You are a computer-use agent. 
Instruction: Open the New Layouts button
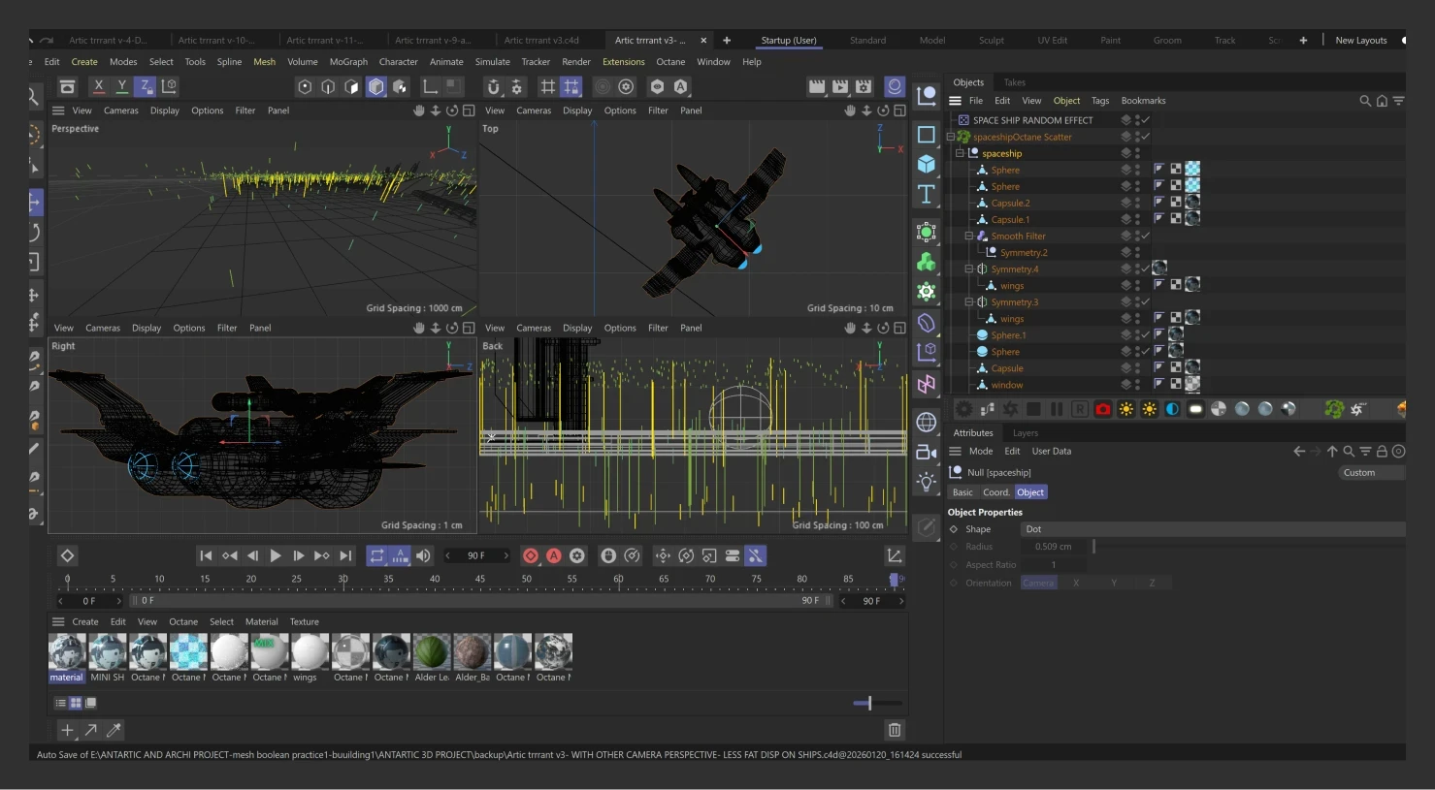click(1360, 41)
